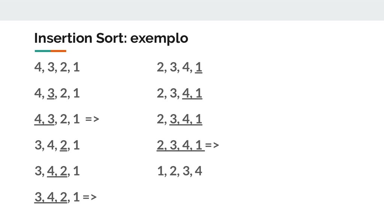Click the orange segment of the title underline
The width and height of the screenshot is (384, 216).
pyautogui.click(x=58, y=51)
